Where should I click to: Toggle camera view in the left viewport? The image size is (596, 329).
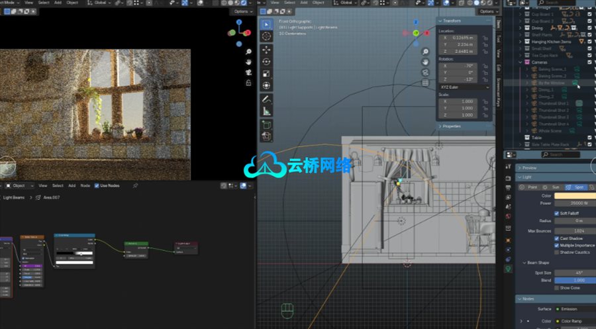point(248,72)
